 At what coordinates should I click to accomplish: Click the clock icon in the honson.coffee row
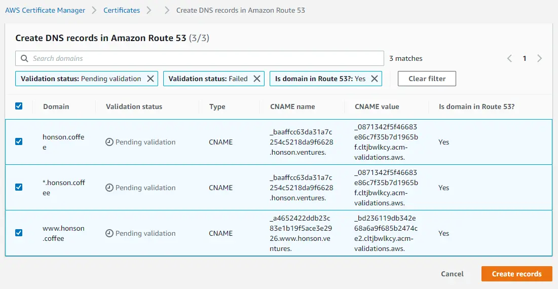[109, 142]
